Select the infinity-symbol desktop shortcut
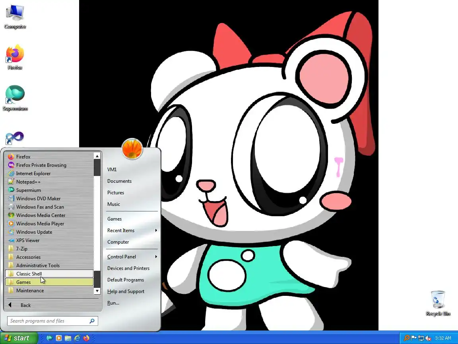458x344 pixels. [x=15, y=138]
